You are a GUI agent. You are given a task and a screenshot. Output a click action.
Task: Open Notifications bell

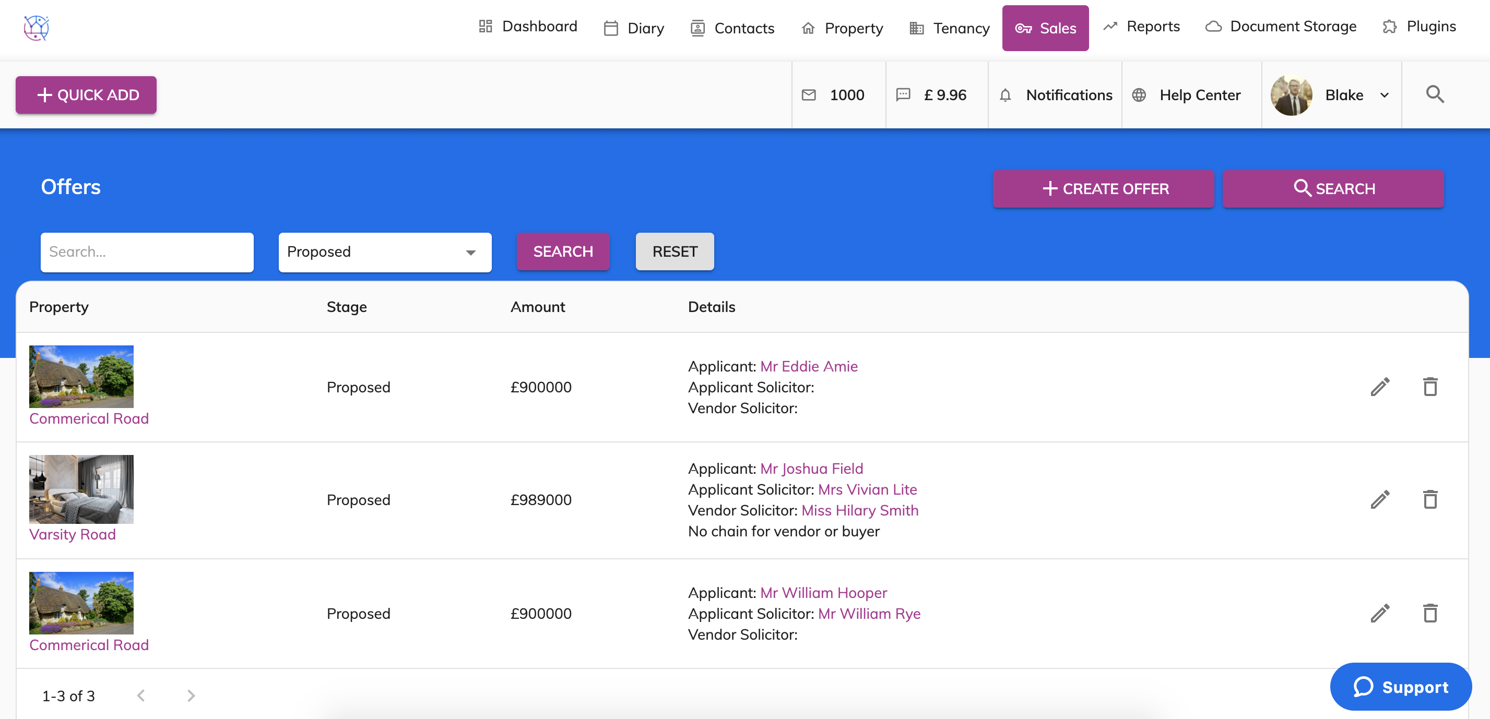[x=1006, y=95]
